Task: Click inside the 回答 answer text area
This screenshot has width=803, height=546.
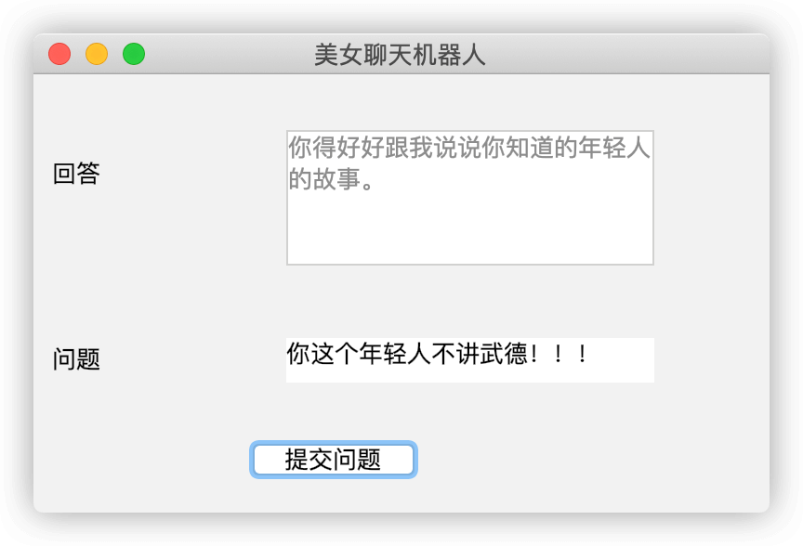Action: 469,198
